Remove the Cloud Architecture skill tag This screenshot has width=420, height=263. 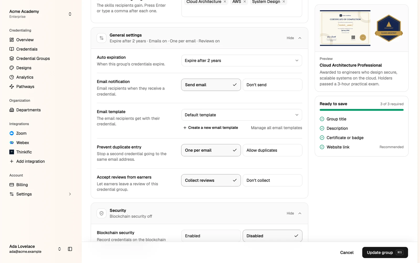(225, 2)
